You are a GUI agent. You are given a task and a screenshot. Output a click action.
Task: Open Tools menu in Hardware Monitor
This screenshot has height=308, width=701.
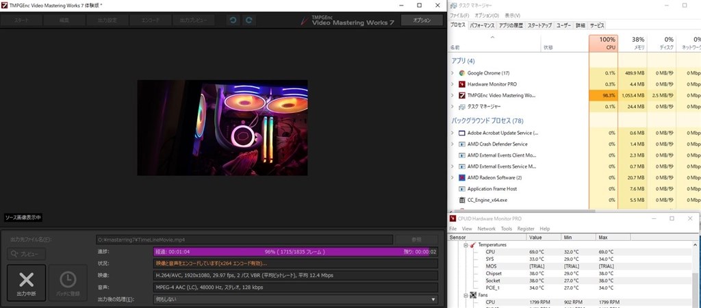point(507,229)
